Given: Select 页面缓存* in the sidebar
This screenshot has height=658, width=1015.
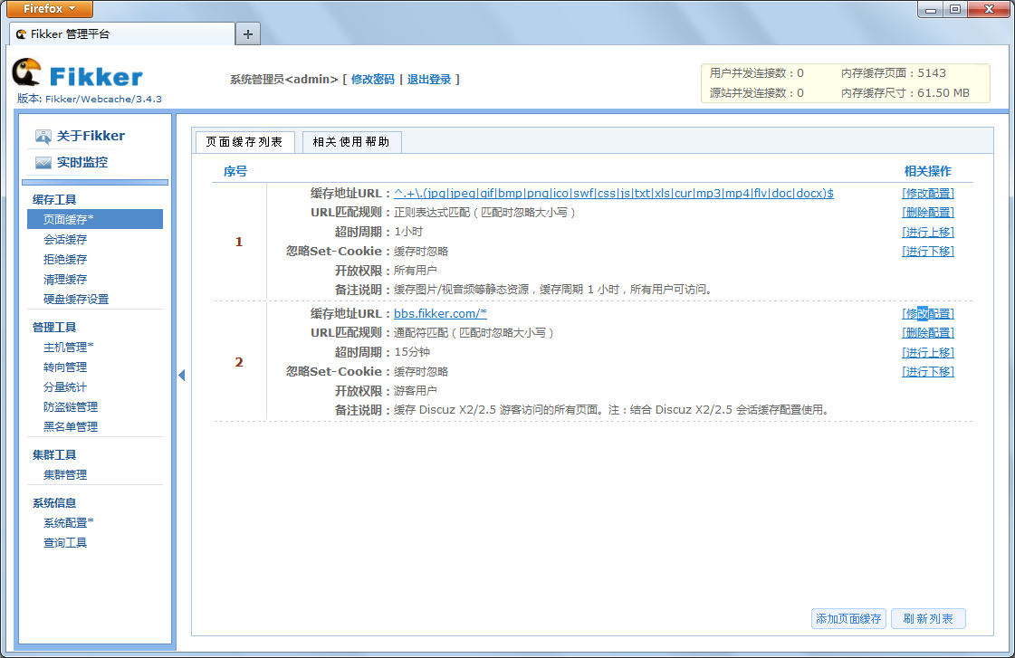Looking at the screenshot, I should pos(94,219).
